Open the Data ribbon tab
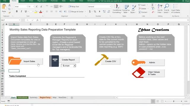This screenshot has width=190, height=106. [64, 1]
